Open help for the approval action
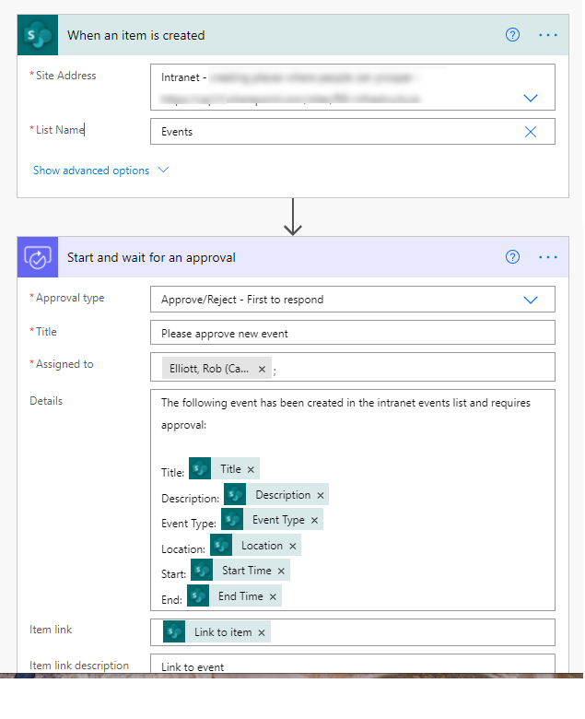585x719 pixels. point(513,257)
